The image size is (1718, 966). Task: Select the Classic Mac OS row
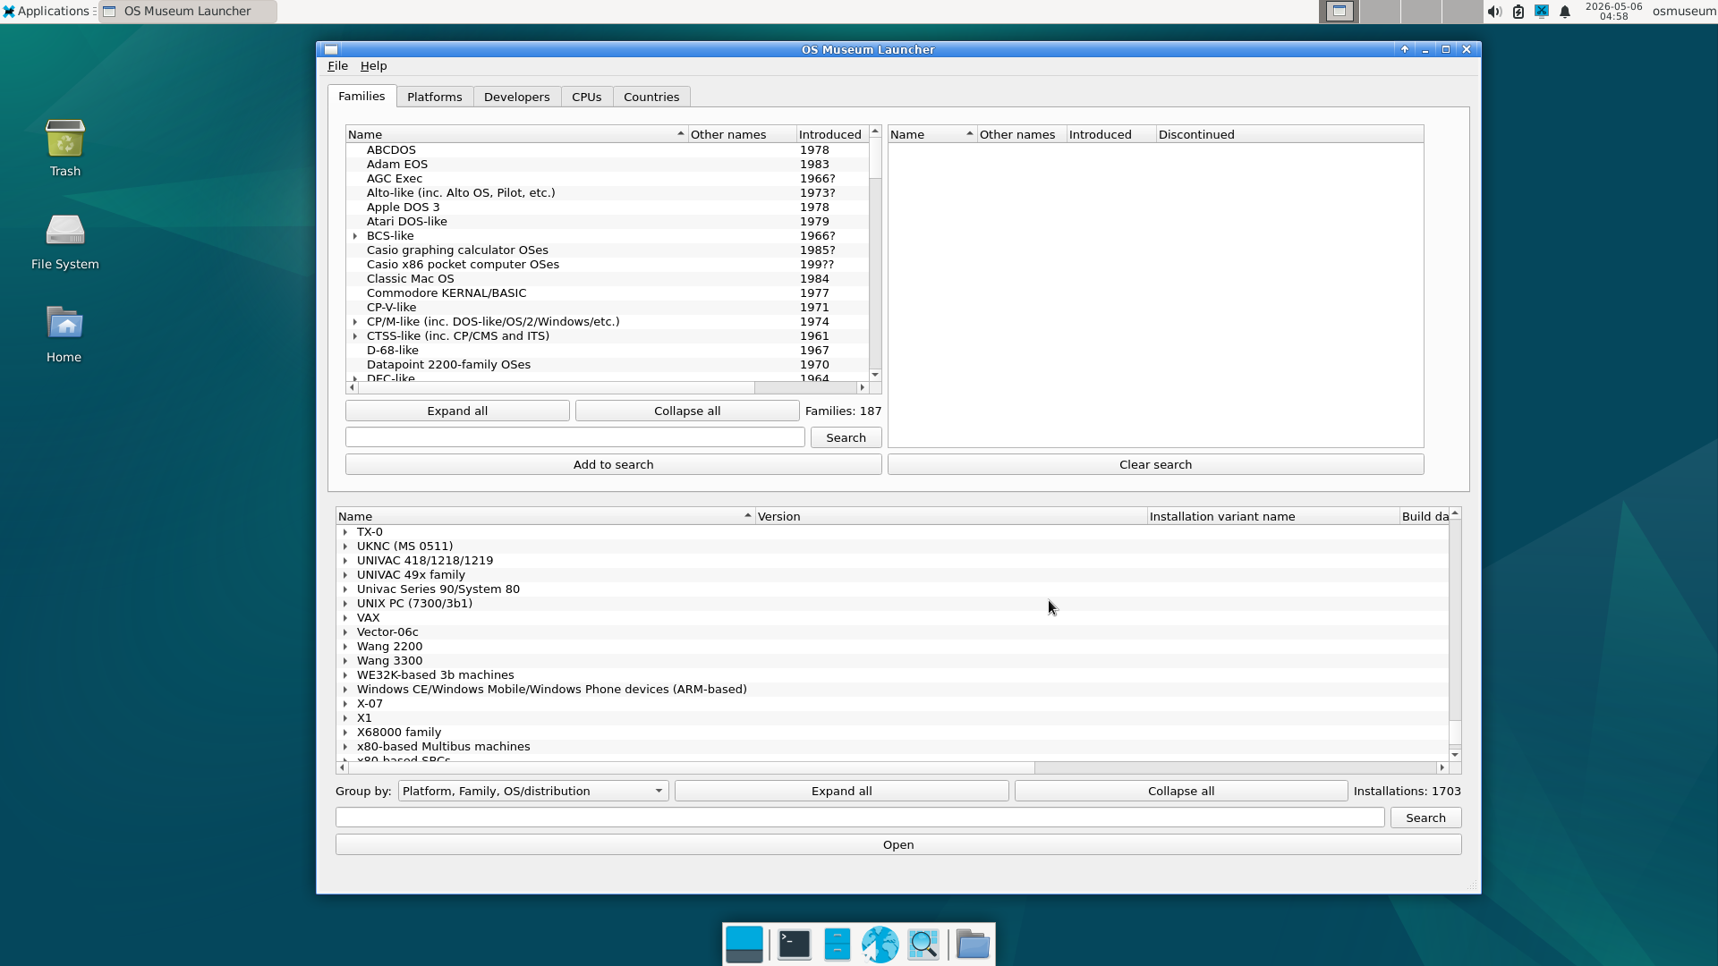607,279
